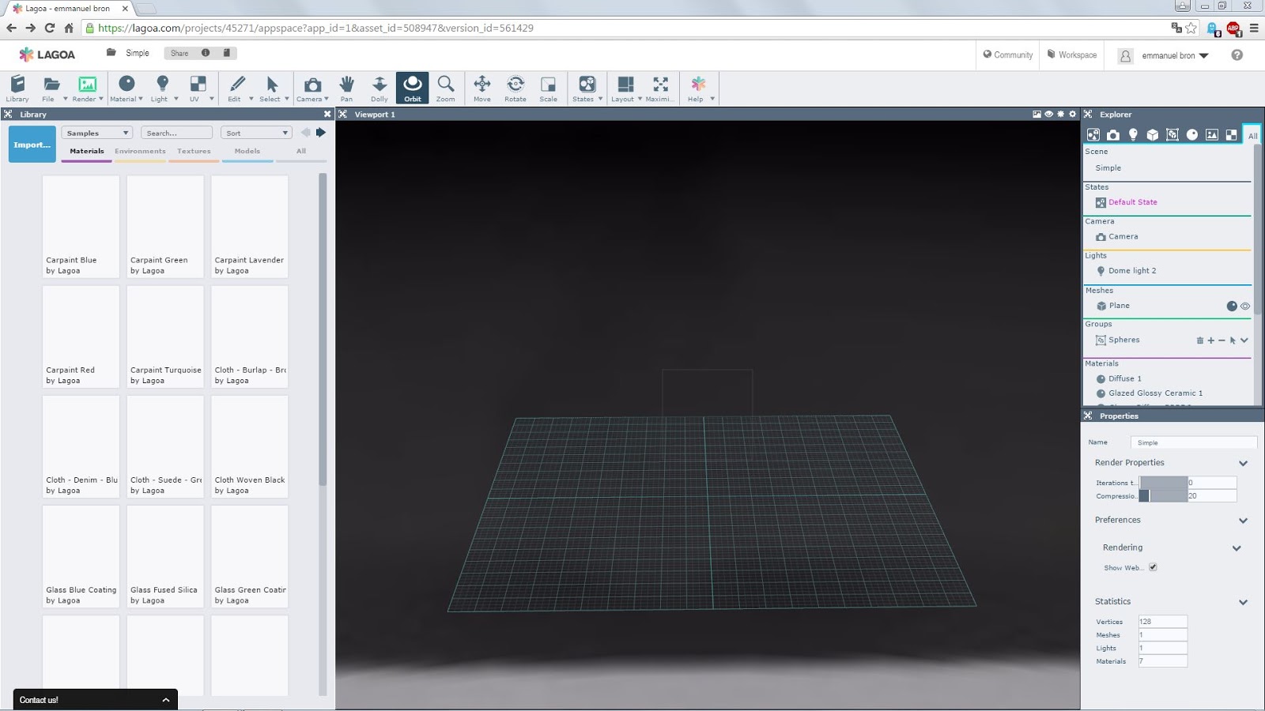This screenshot has width=1265, height=711.
Task: Open the Sort dropdown
Action: (256, 133)
